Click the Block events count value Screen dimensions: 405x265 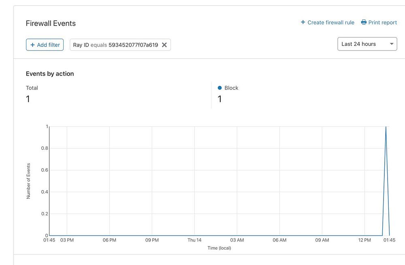tap(220, 99)
